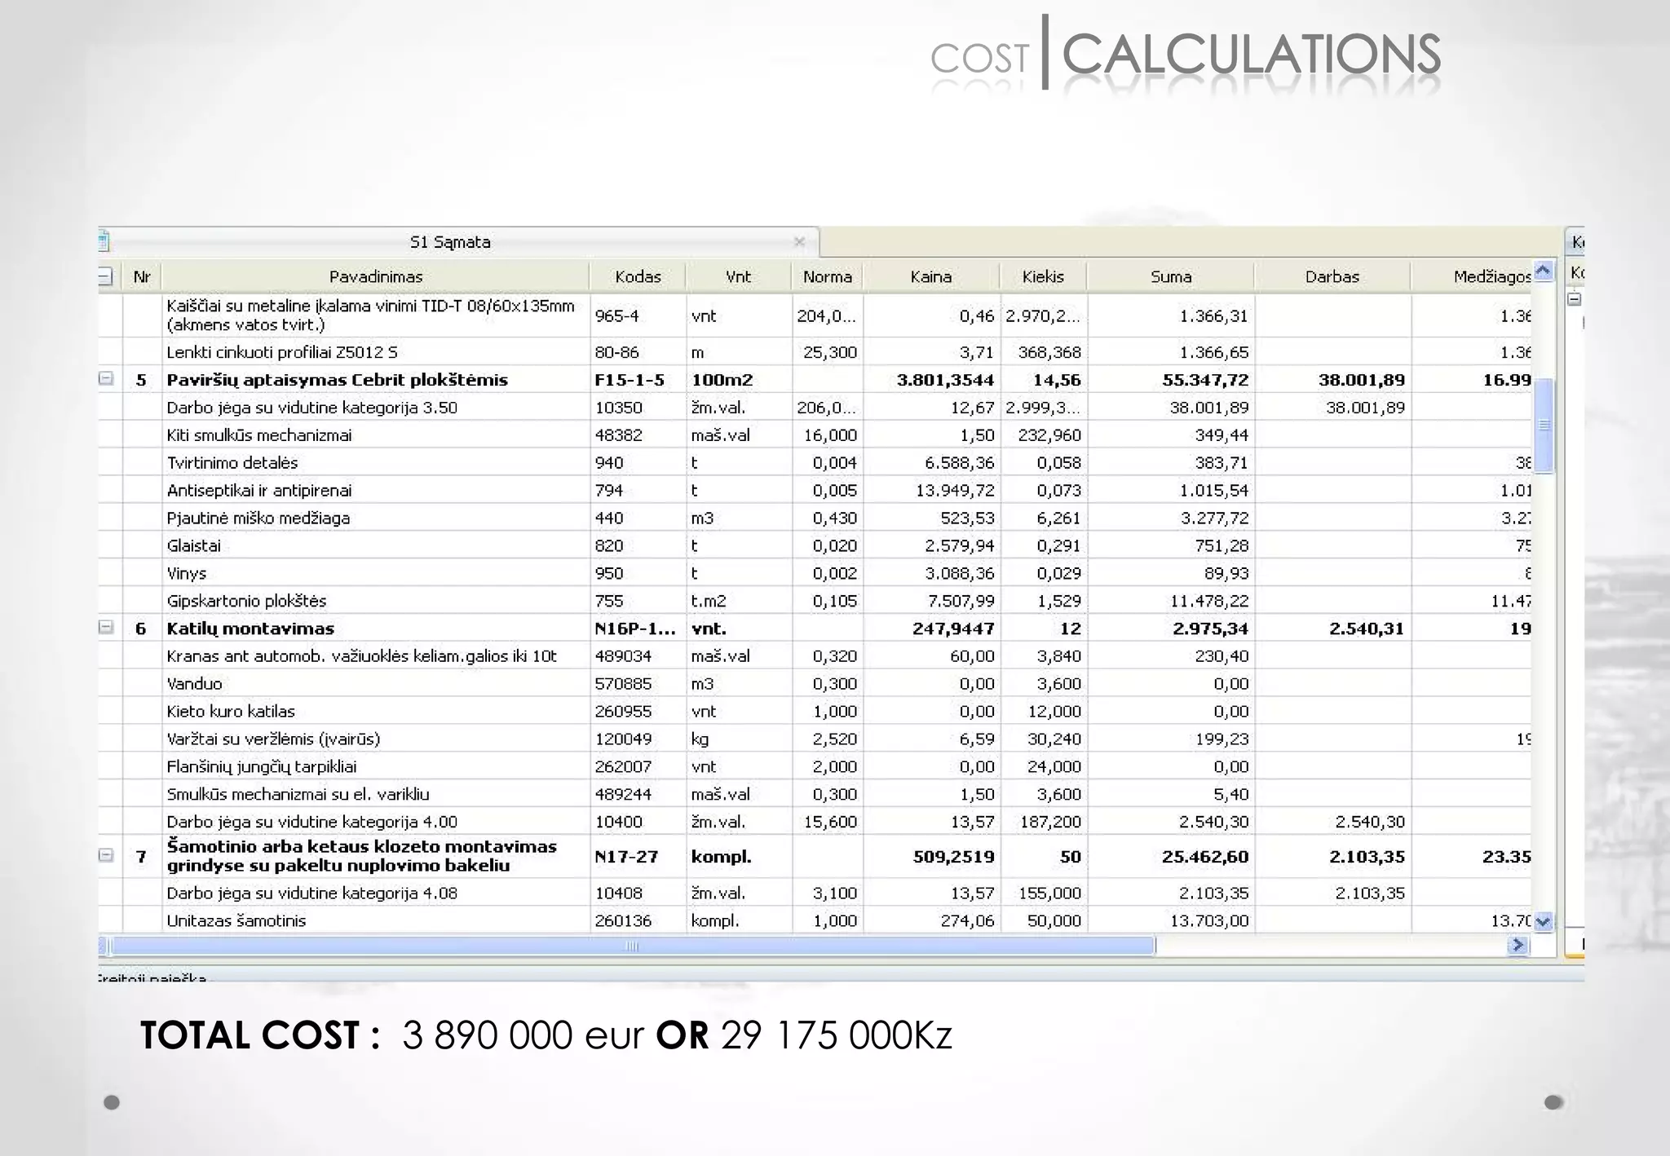1670x1156 pixels.
Task: Click the Vnt column header
Action: click(x=739, y=277)
